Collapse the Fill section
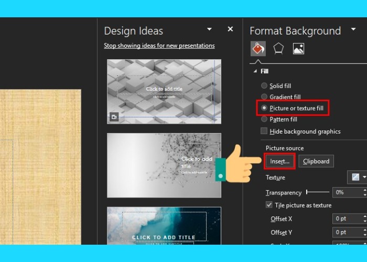 click(x=255, y=71)
